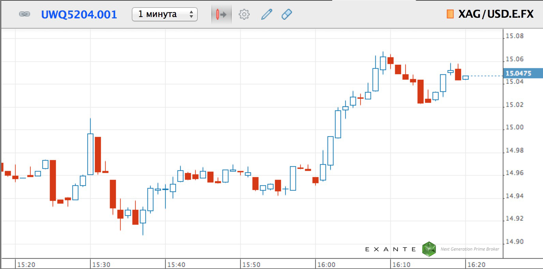Open chart settings gear

[x=244, y=14]
